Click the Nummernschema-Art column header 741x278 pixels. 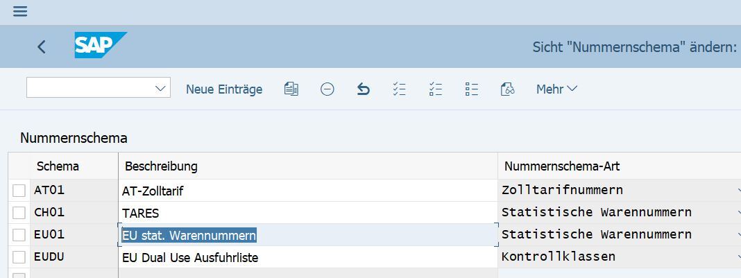(x=561, y=166)
